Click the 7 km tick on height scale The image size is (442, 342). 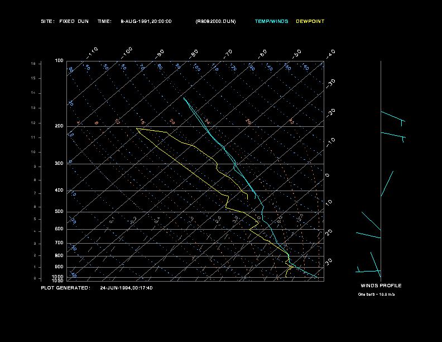point(35,193)
